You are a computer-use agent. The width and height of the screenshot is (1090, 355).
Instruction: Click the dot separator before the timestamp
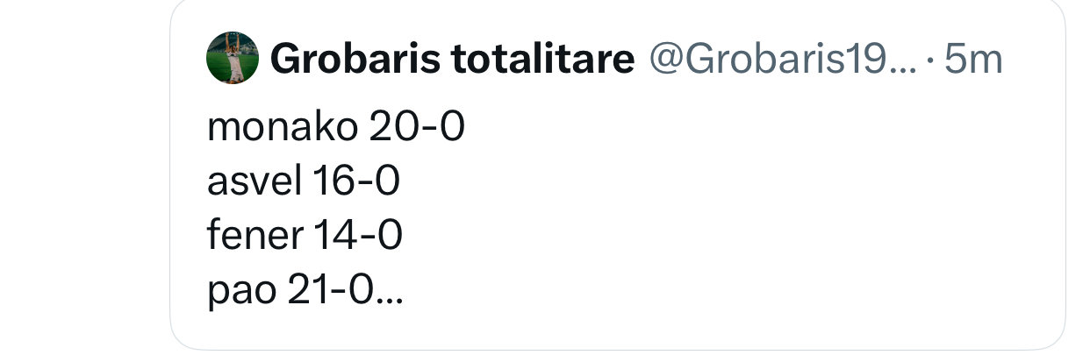(x=929, y=60)
